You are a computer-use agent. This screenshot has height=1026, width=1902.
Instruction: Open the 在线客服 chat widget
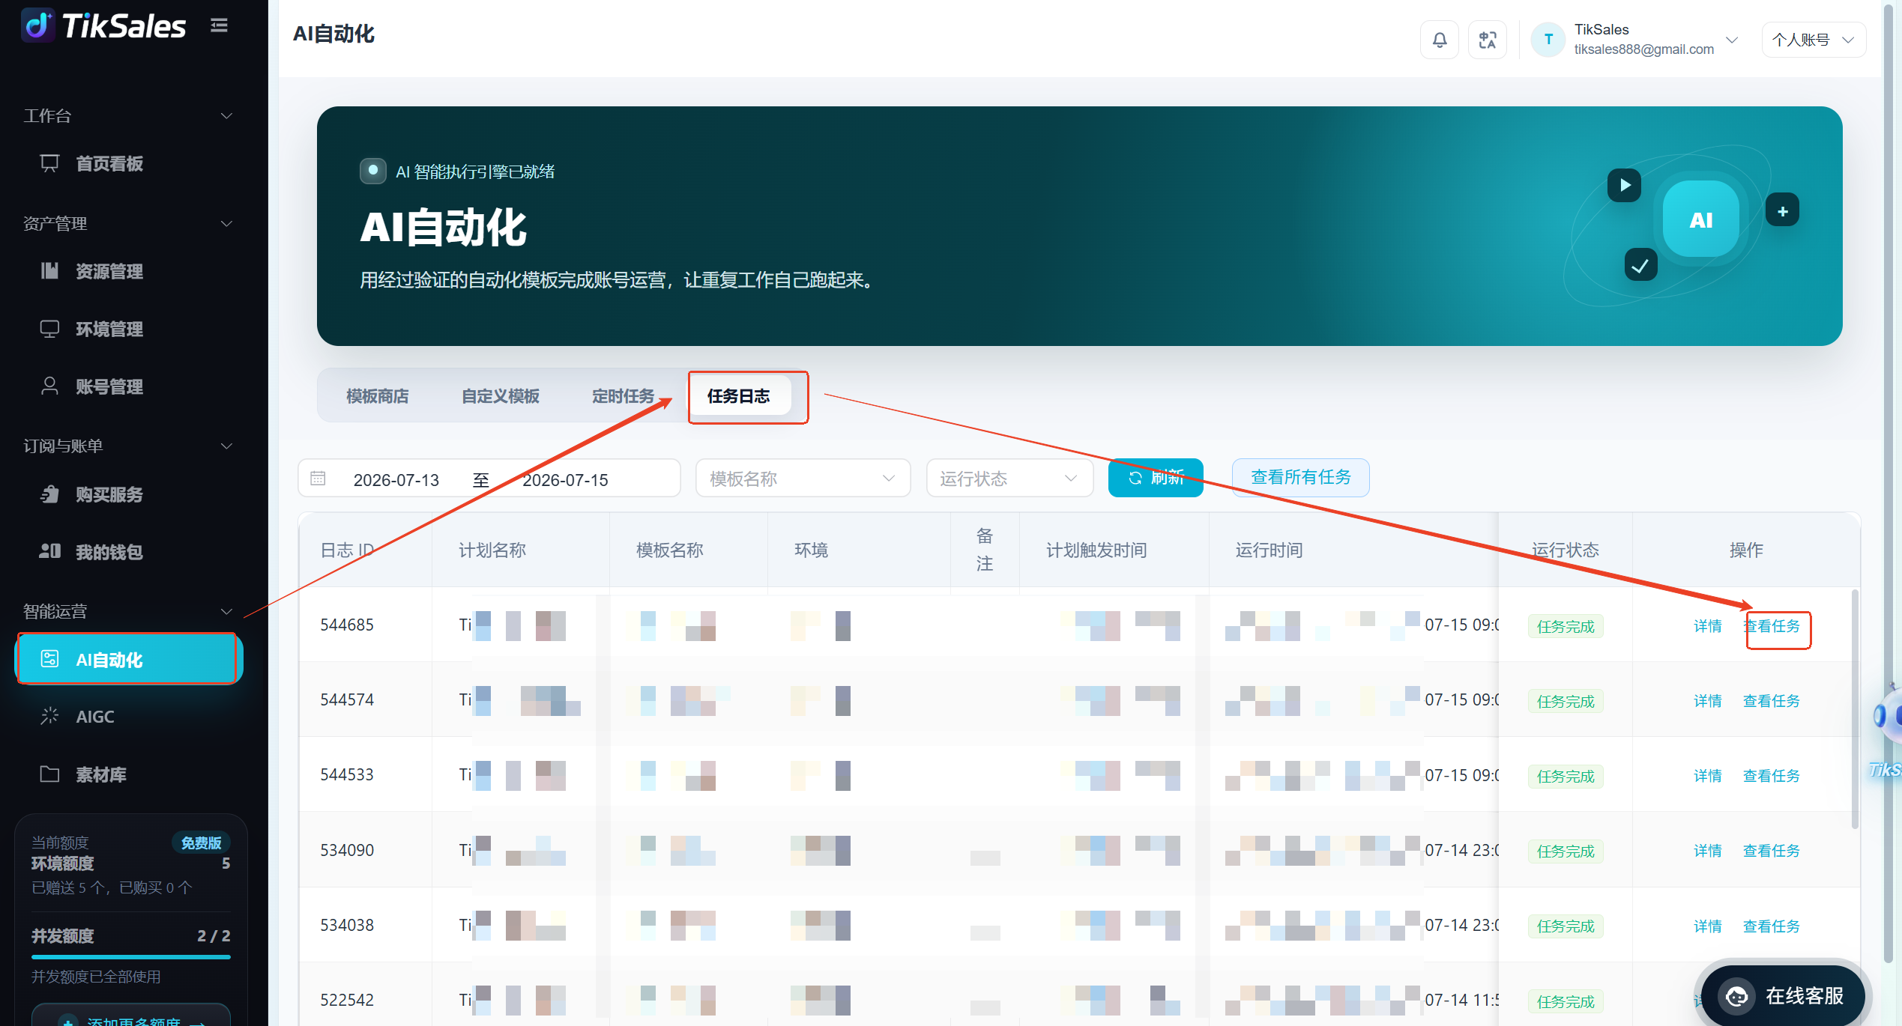pyautogui.click(x=1784, y=996)
